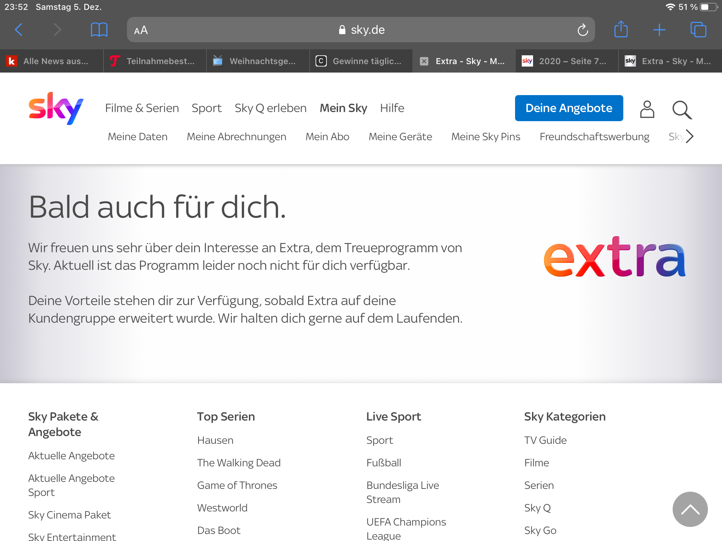Open the bookmarks book icon

click(99, 30)
